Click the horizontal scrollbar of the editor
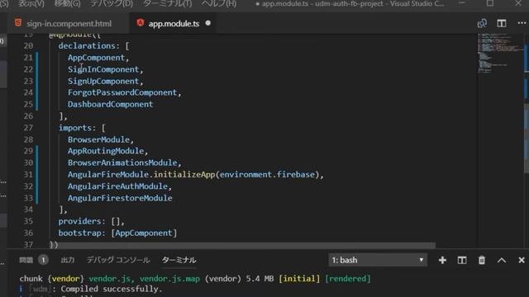 pos(243,245)
